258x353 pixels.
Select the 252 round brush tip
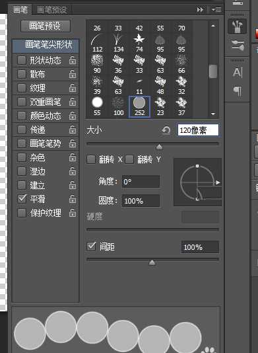[139, 106]
